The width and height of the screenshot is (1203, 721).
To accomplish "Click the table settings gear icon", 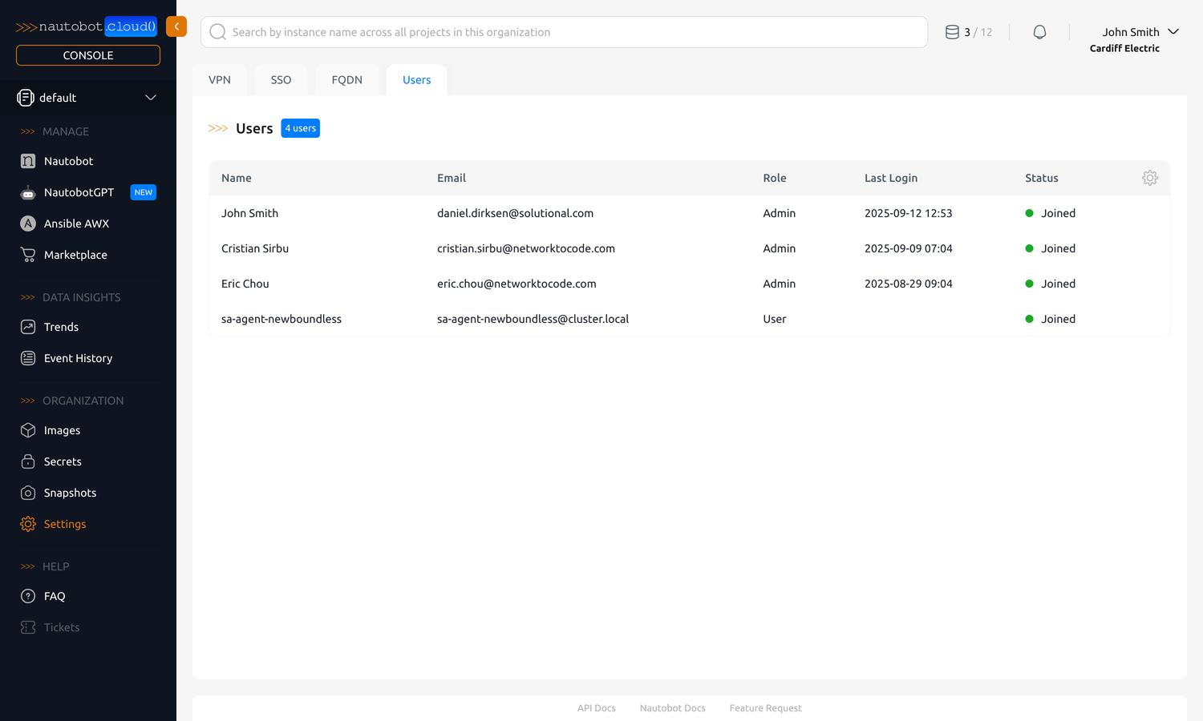I will coord(1149,178).
